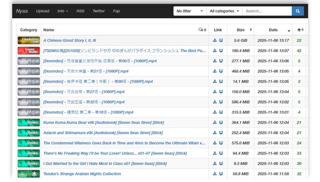Image resolution: width=320 pixels, height=182 pixels.
Task: Open the All categories dropdown
Action: pos(224,11)
